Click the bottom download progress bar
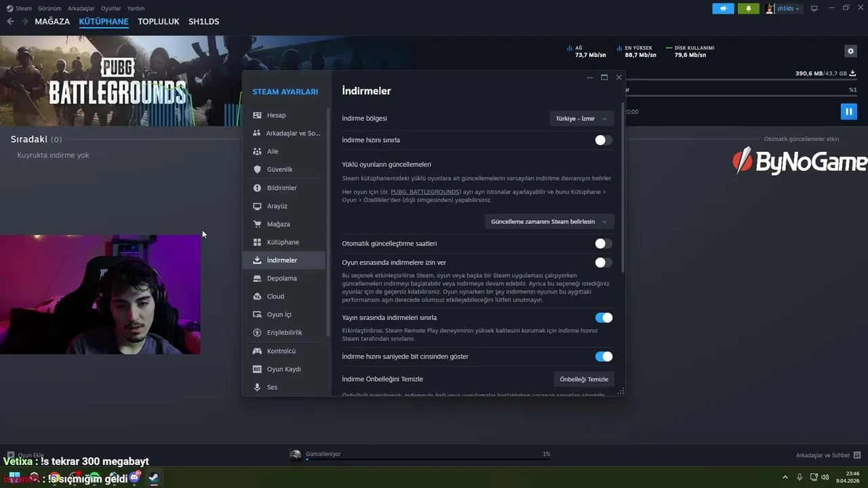Screen dimensions: 868x488 [428, 459]
